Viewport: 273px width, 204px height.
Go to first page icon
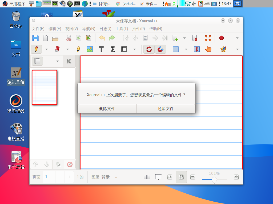click(x=126, y=38)
